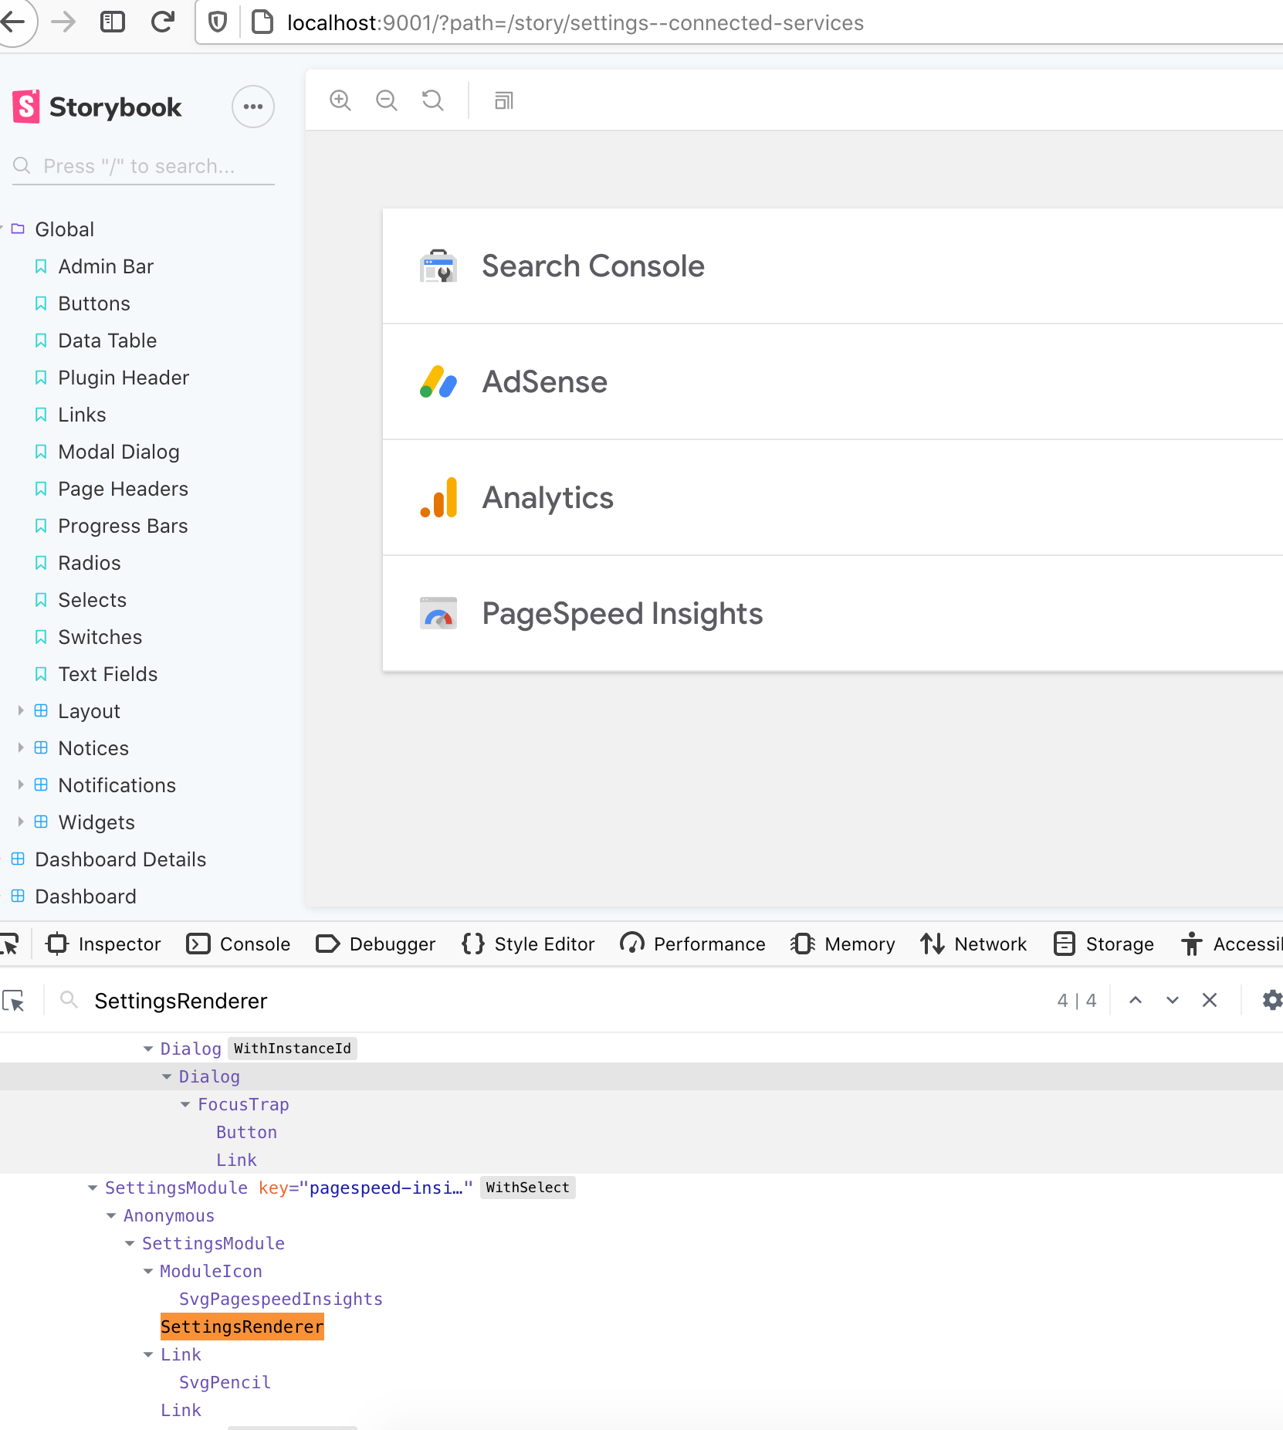Open the Progress Bars story

point(123,526)
